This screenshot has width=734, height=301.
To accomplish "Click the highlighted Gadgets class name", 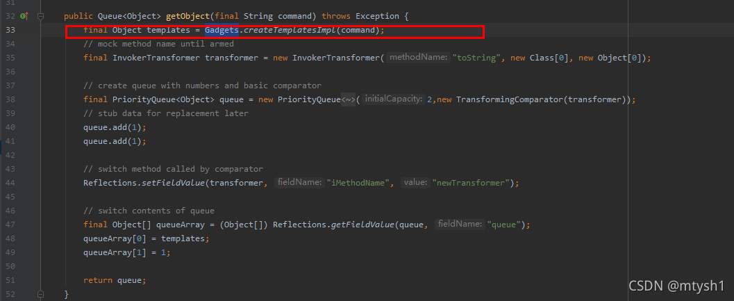I will 222,31.
